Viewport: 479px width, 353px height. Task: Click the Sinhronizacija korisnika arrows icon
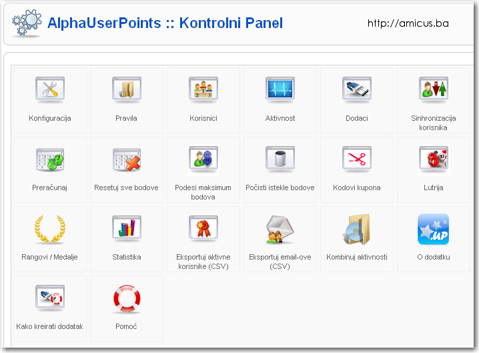[433, 89]
